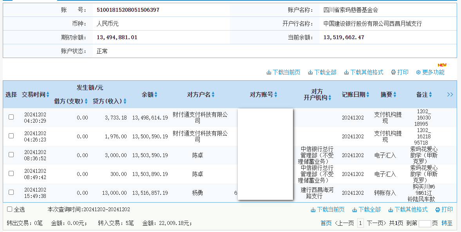Click balance cell 13,503,890.19

(x=150, y=174)
